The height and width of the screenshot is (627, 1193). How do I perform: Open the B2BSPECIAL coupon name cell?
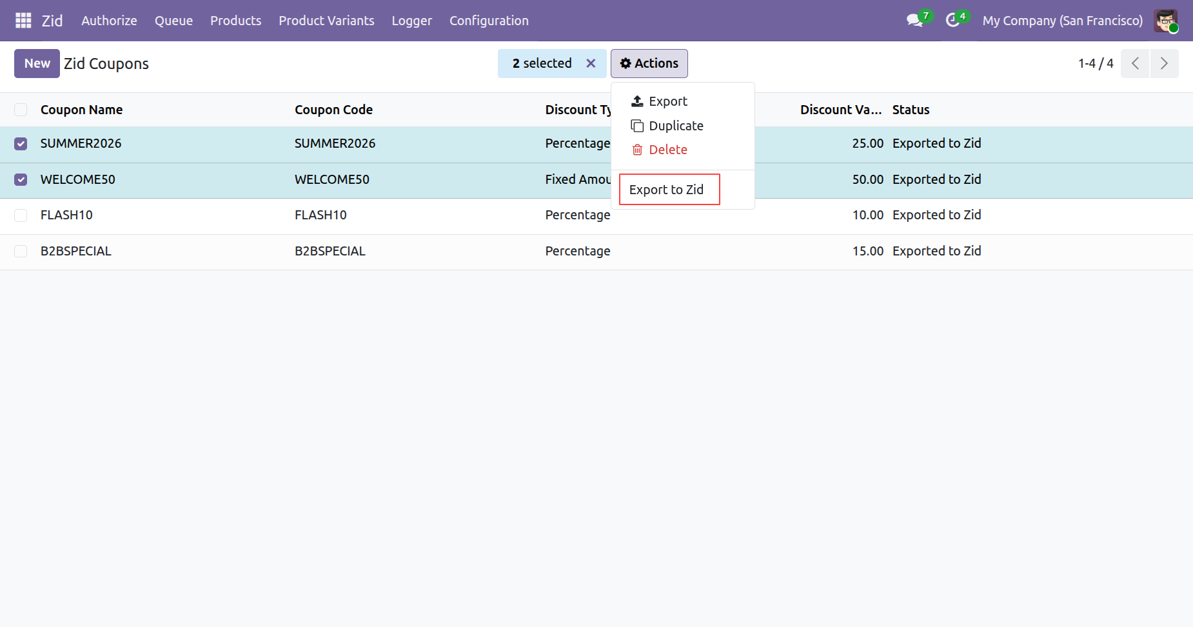click(x=76, y=251)
